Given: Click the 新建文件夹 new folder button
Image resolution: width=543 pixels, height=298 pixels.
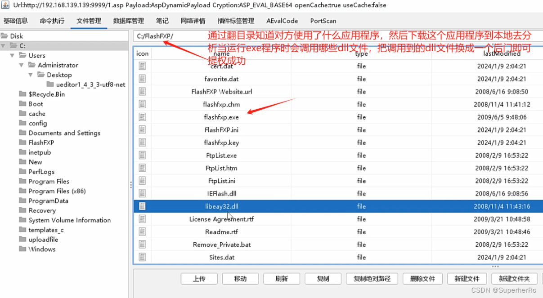Looking at the screenshot, I should 515,279.
